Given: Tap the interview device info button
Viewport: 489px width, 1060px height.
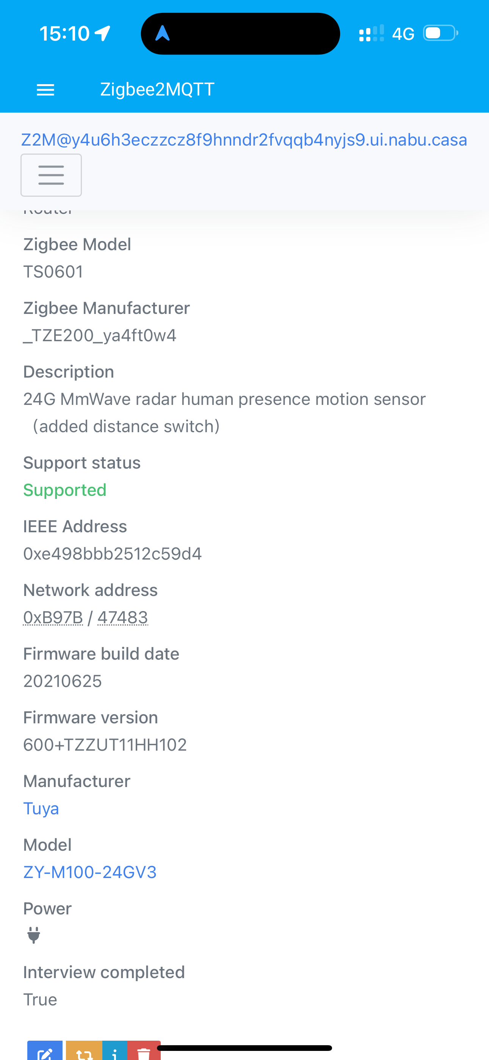Looking at the screenshot, I should point(115,1051).
